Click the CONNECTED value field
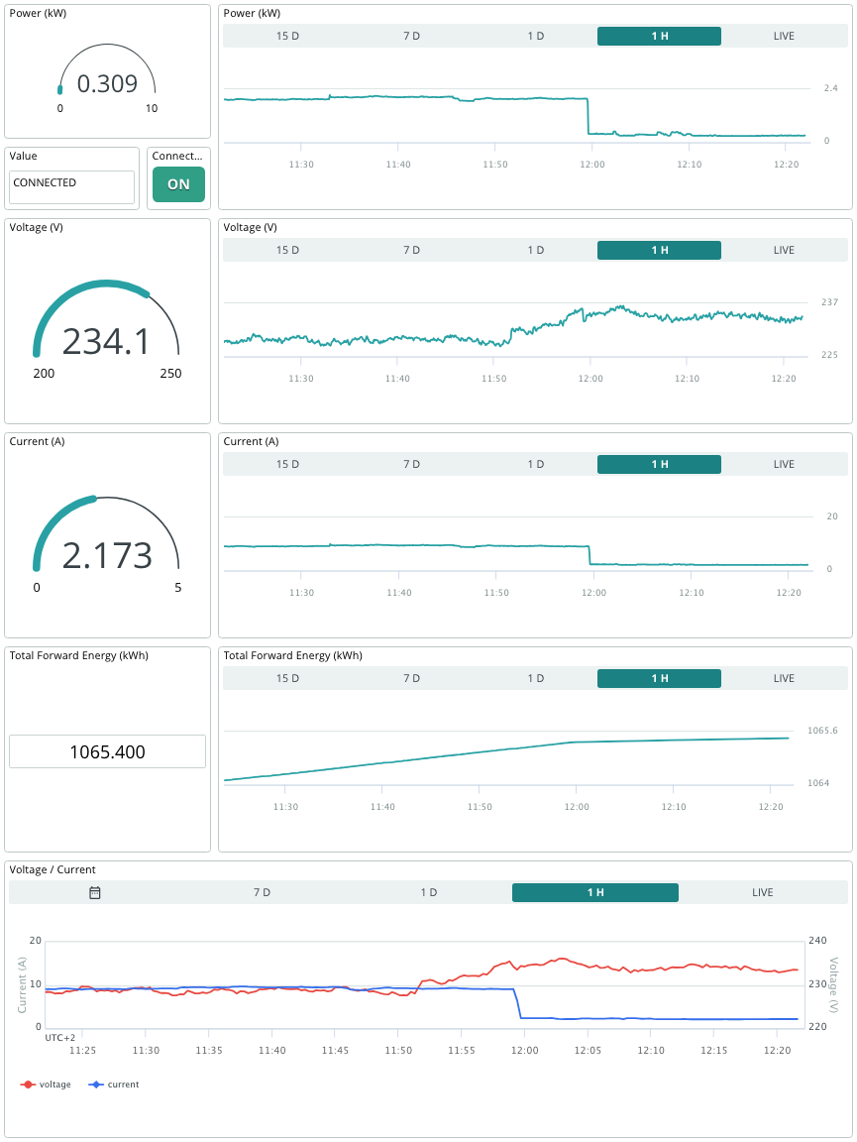This screenshot has width=857, height=1142. (72, 187)
